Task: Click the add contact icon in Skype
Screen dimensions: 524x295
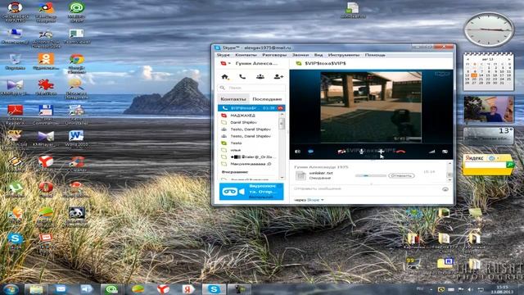Action: [278, 77]
